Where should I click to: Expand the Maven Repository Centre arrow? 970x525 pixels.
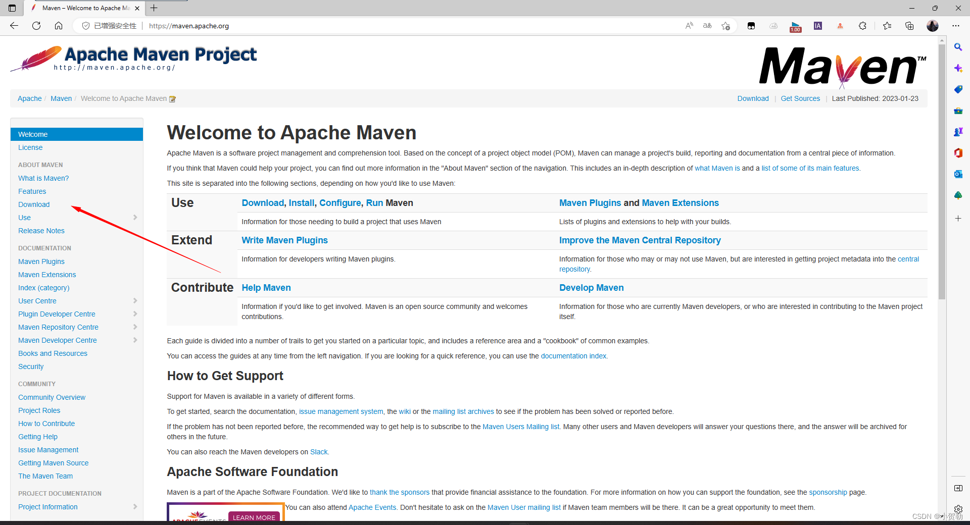[x=135, y=327]
